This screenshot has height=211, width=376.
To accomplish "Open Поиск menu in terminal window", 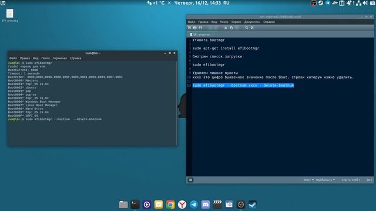I will (x=46, y=58).
